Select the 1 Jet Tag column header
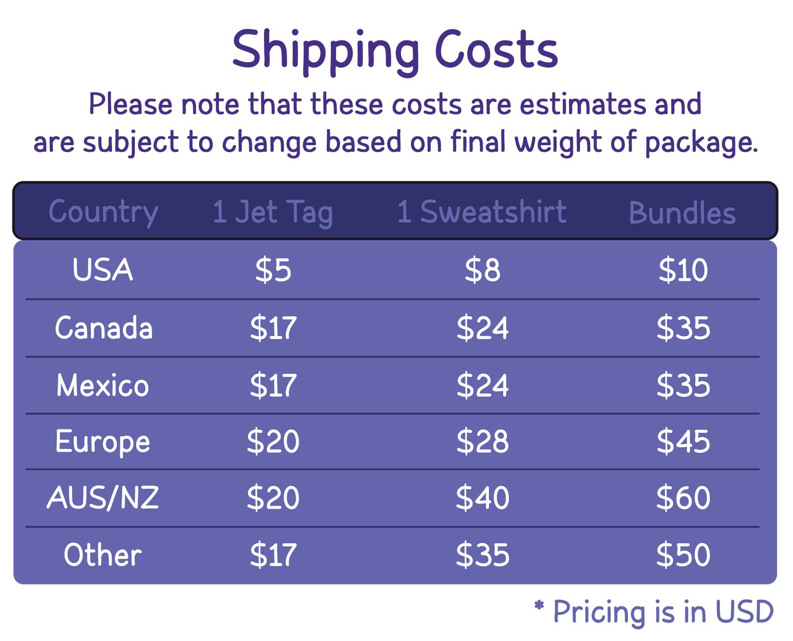 [273, 212]
